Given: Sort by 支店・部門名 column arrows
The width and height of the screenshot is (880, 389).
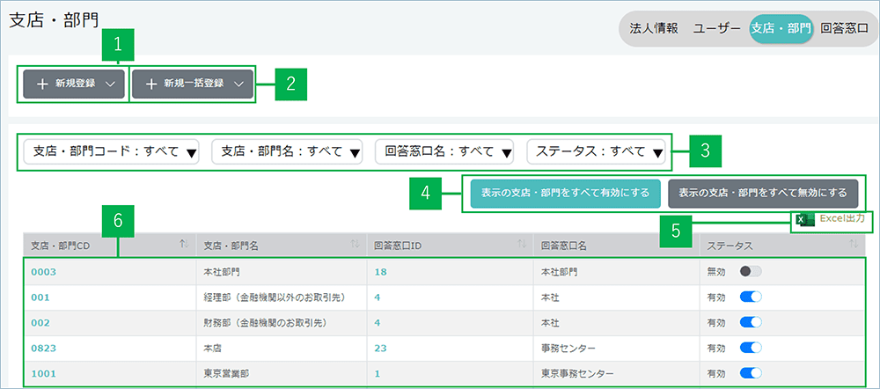Looking at the screenshot, I should [x=355, y=244].
